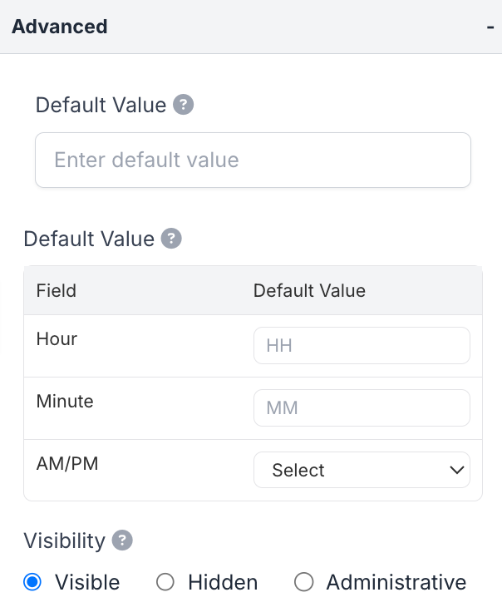Focus the MM minute input box
This screenshot has height=612, width=502.
tap(362, 408)
